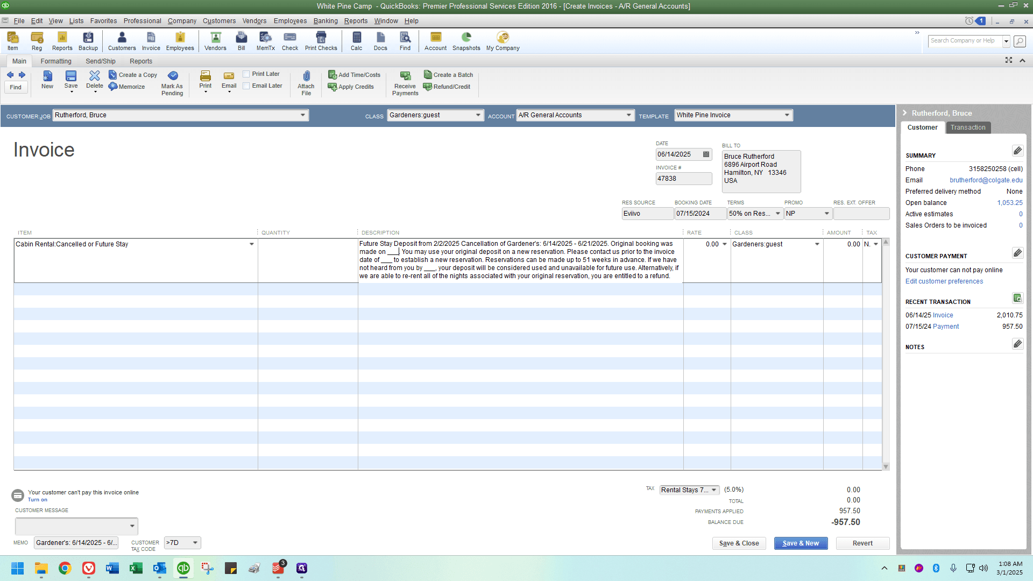The height and width of the screenshot is (581, 1033).
Task: Open the Terms dropdown
Action: click(778, 214)
